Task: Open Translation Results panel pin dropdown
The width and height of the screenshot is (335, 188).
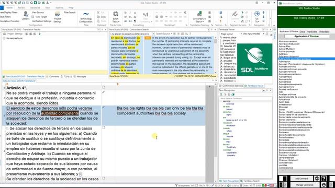Action: (x=99, y=30)
